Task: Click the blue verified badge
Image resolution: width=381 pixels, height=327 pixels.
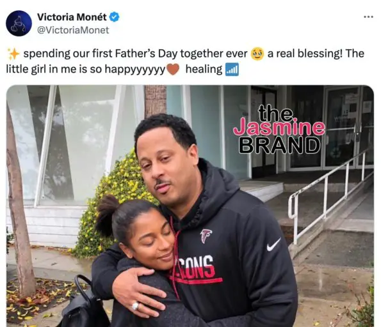Action: [114, 17]
